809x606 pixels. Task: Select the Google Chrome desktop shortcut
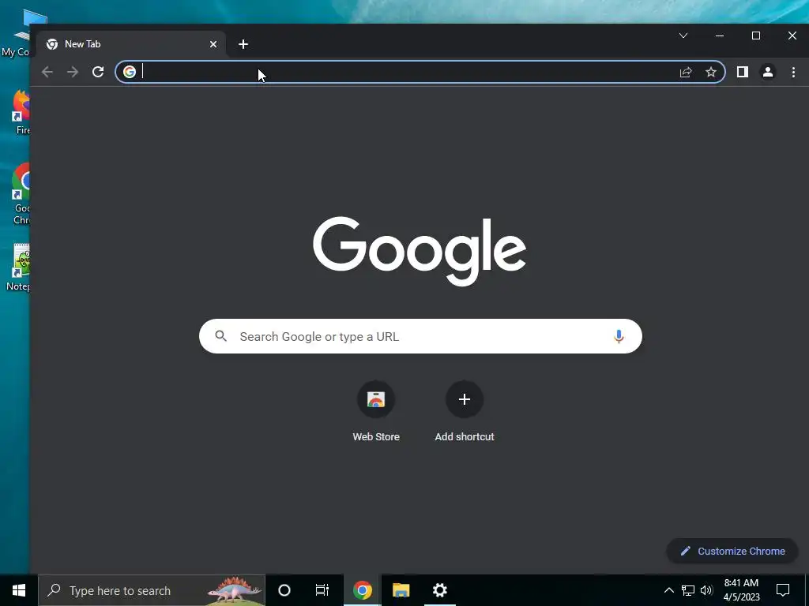point(21,194)
